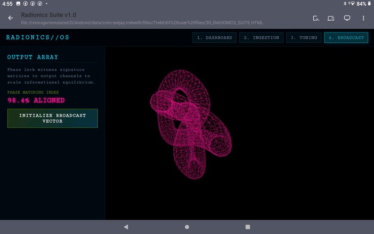The height and width of the screenshot is (234, 374).
Task: Tap the Bluetooth status icon
Action: pyautogui.click(x=345, y=4)
